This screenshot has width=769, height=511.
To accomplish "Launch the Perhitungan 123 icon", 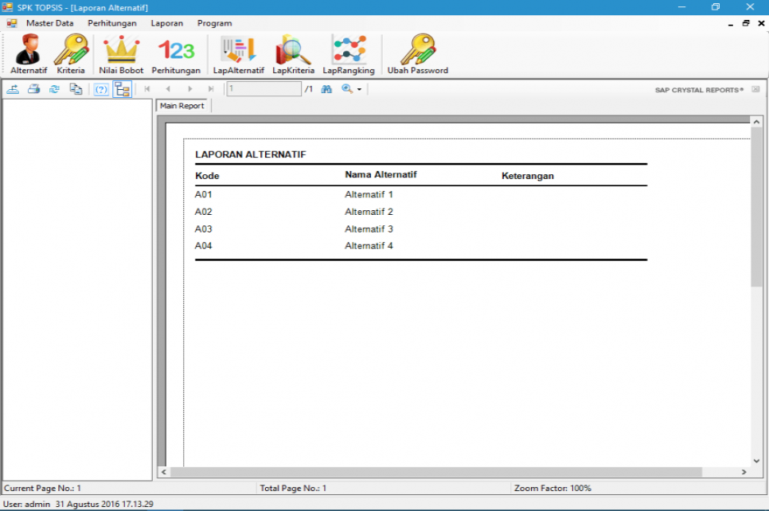I will tap(176, 50).
